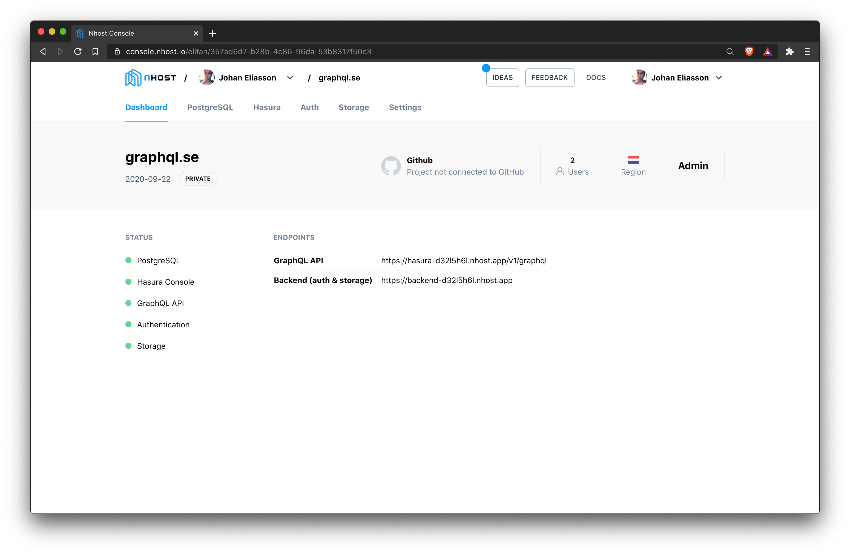Click the lock icon in address bar

tap(117, 51)
